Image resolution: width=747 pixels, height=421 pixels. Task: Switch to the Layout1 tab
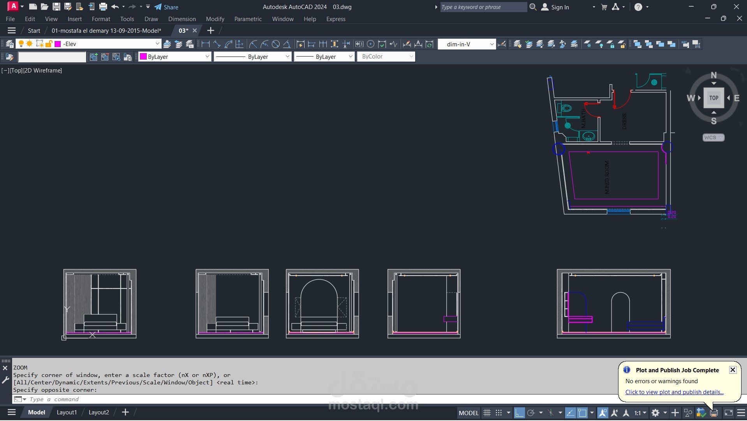pyautogui.click(x=67, y=412)
